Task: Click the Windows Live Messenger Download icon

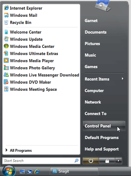Action: 6,75
